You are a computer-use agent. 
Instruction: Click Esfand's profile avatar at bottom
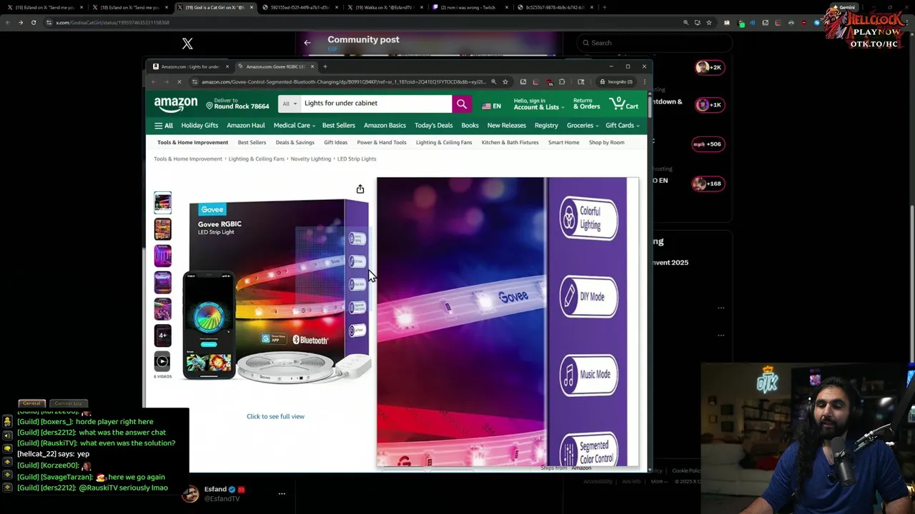(190, 494)
